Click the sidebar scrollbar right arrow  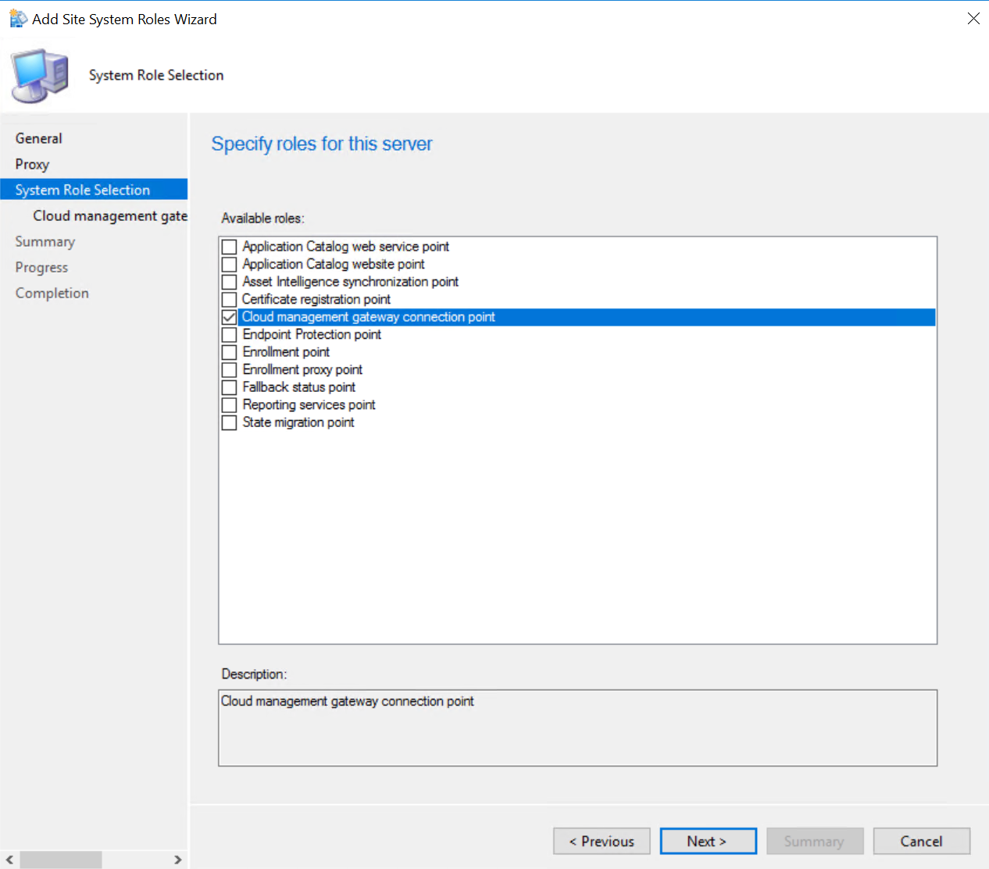(x=178, y=860)
